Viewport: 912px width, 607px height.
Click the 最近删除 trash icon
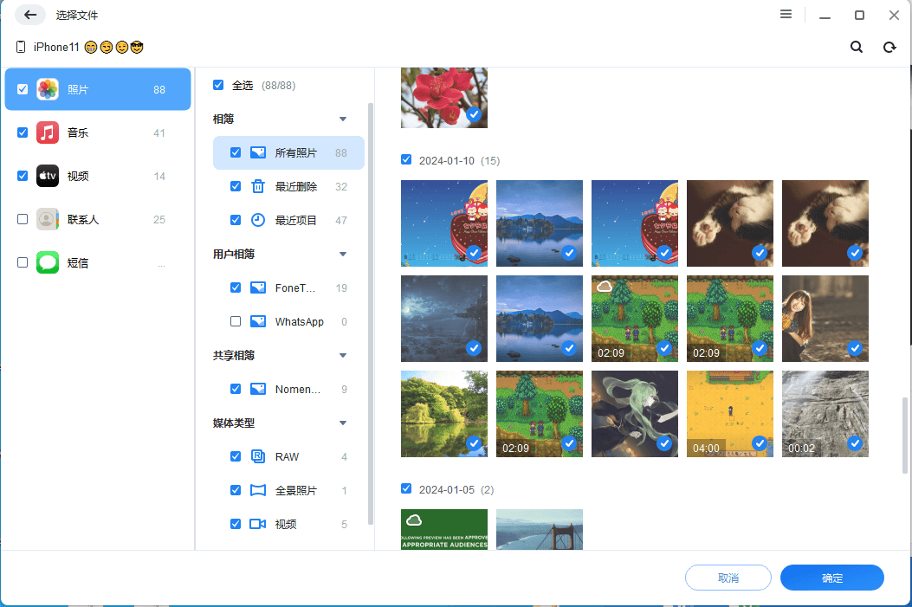point(258,185)
